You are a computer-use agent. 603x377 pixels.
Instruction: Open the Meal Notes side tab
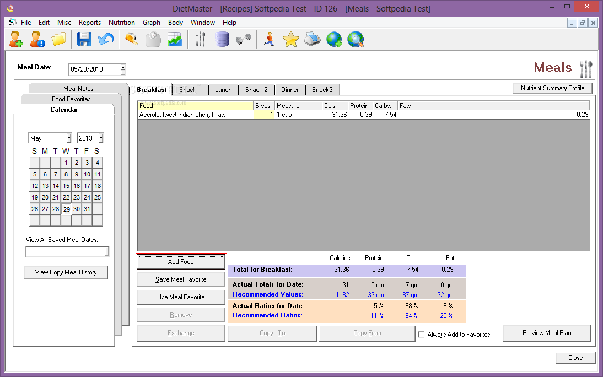click(x=78, y=89)
